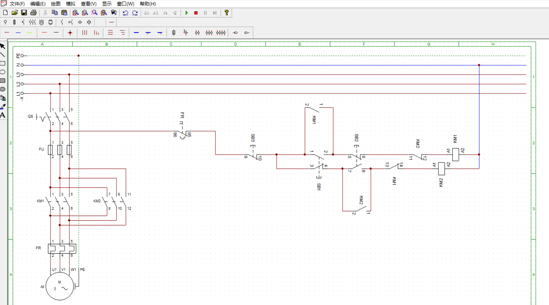
Task: Start simulation with the green play button
Action: click(x=187, y=13)
